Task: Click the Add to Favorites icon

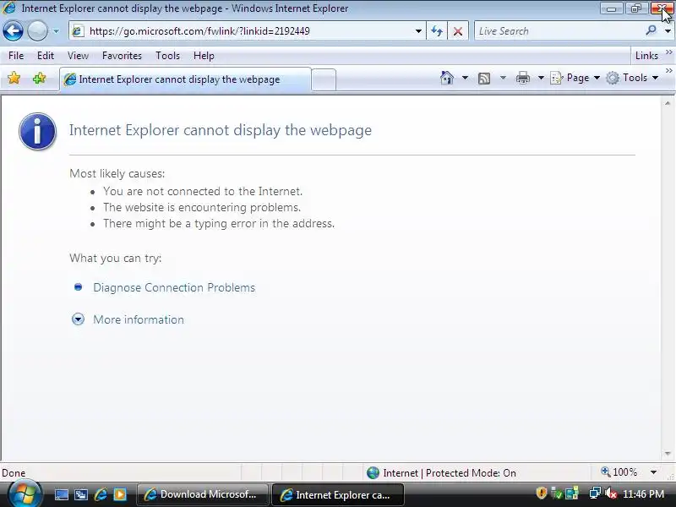Action: [39, 78]
